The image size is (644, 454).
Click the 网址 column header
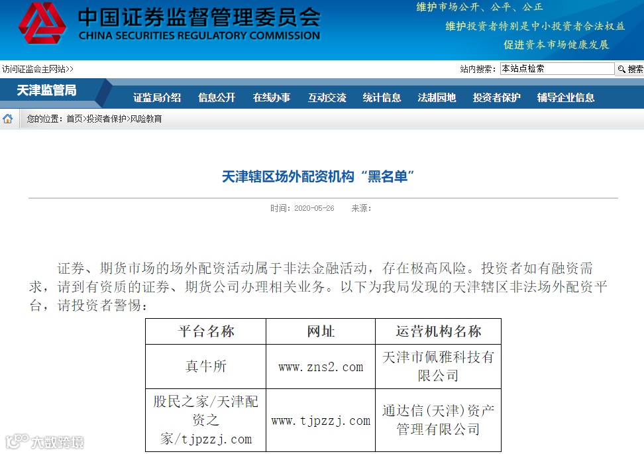[x=321, y=331]
